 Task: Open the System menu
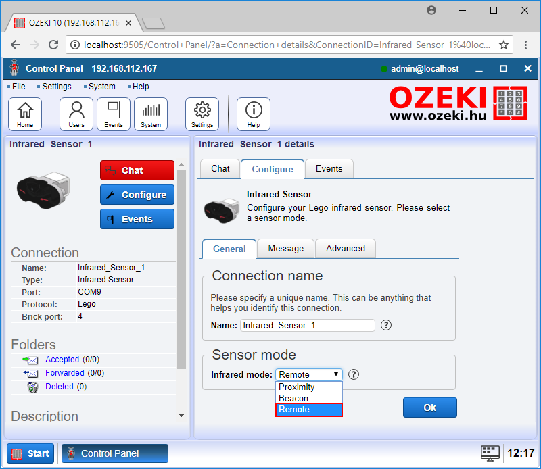(101, 87)
